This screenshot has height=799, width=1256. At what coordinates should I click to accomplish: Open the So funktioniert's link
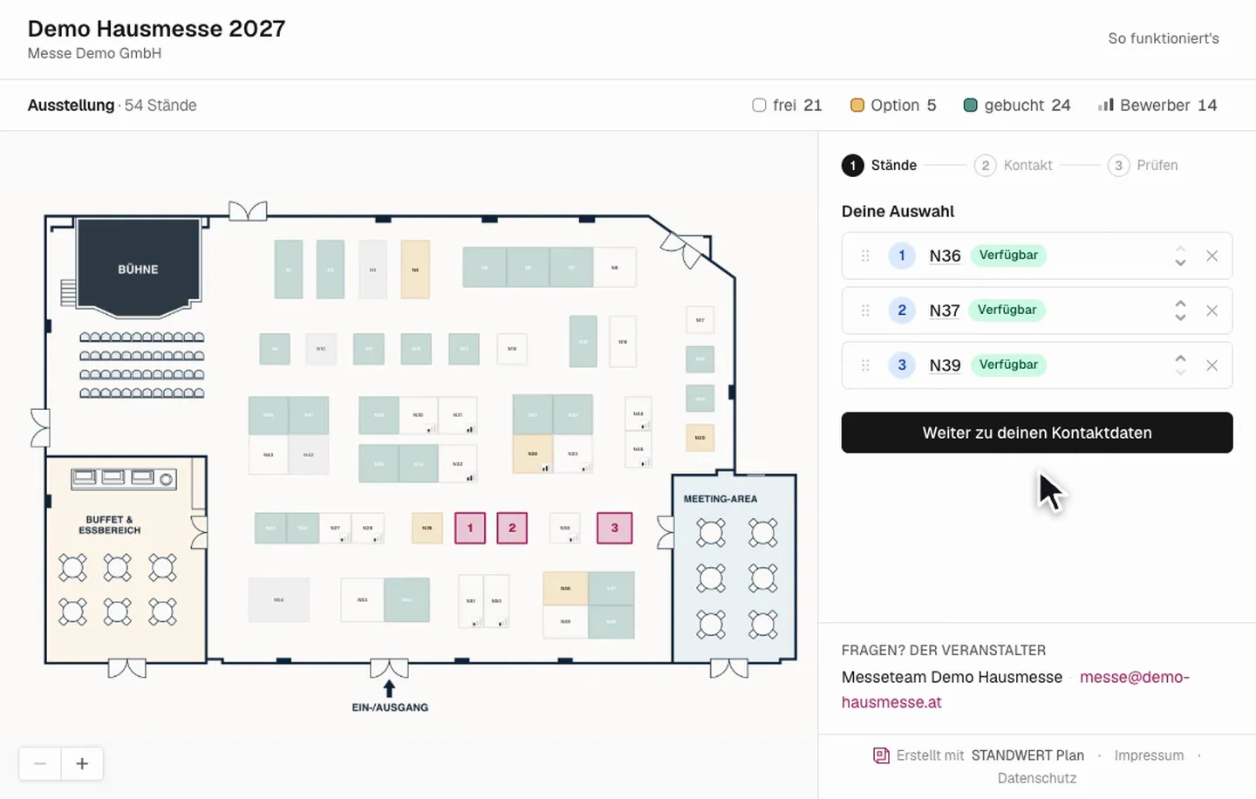tap(1164, 38)
